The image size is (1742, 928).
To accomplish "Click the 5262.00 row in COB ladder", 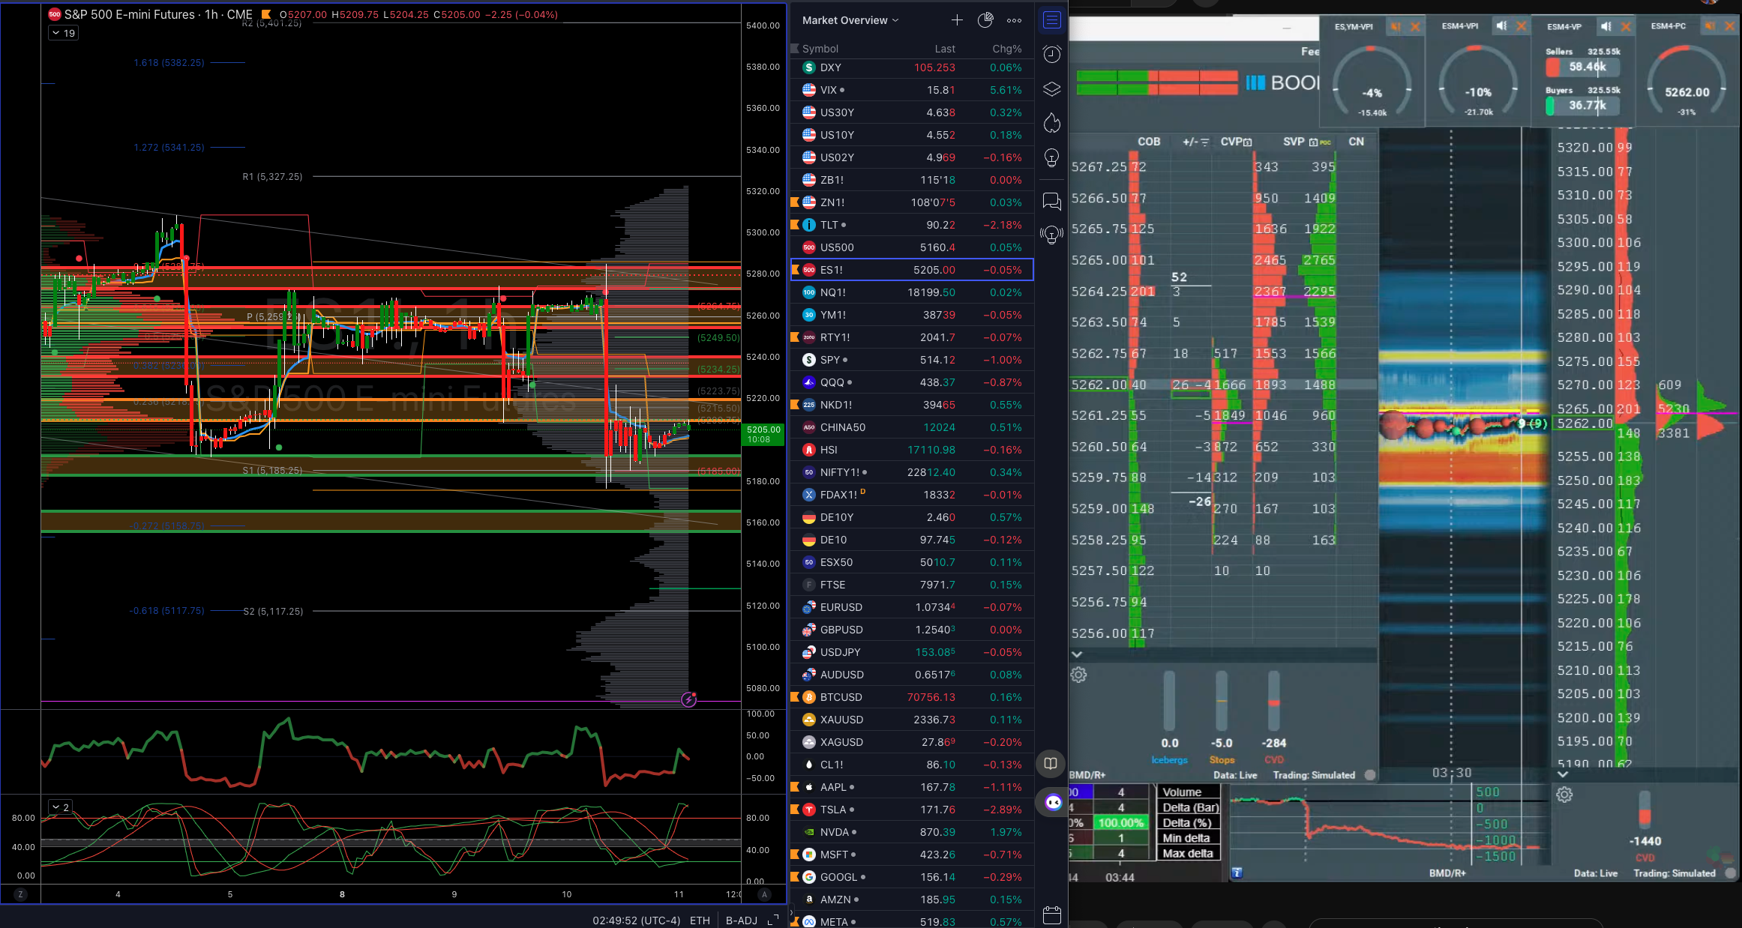I will [1222, 385].
